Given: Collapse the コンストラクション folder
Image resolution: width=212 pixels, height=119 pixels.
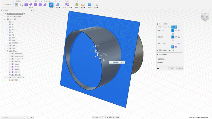Looking at the screenshot, I should pyautogui.click(x=5, y=77).
